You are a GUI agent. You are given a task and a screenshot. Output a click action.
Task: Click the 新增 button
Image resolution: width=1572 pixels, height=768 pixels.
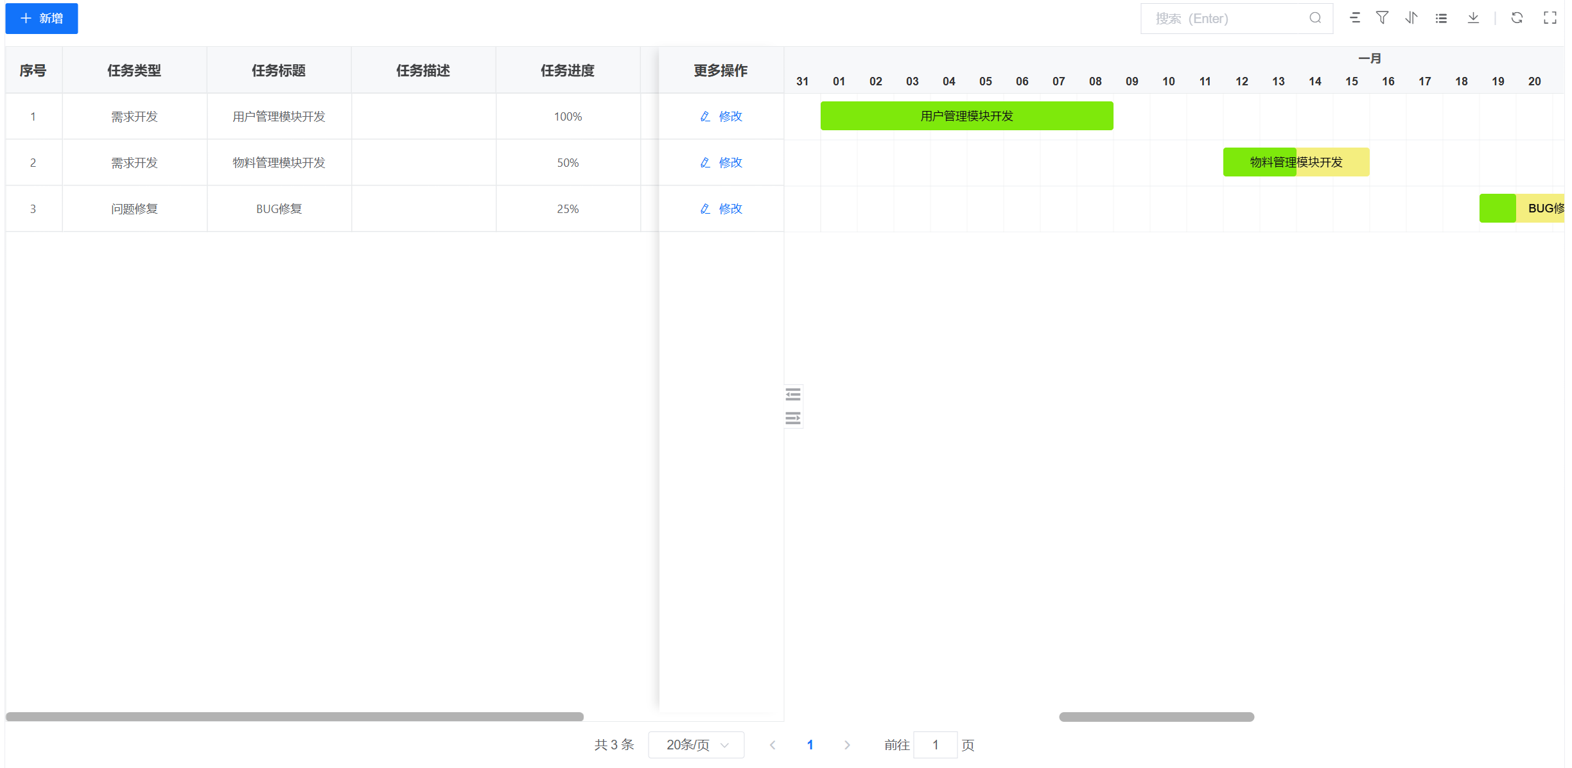coord(42,19)
